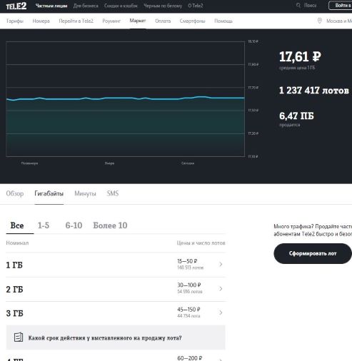
Task: Select the Все filter tab
Action: pyautogui.click(x=17, y=225)
